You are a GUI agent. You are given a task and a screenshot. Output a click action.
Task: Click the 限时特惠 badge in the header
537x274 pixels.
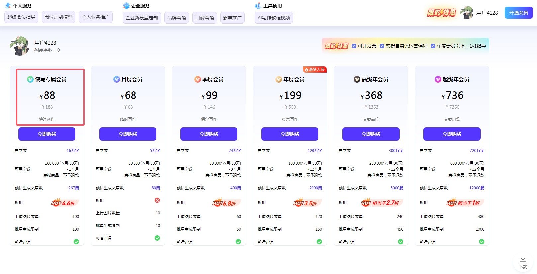(x=441, y=13)
